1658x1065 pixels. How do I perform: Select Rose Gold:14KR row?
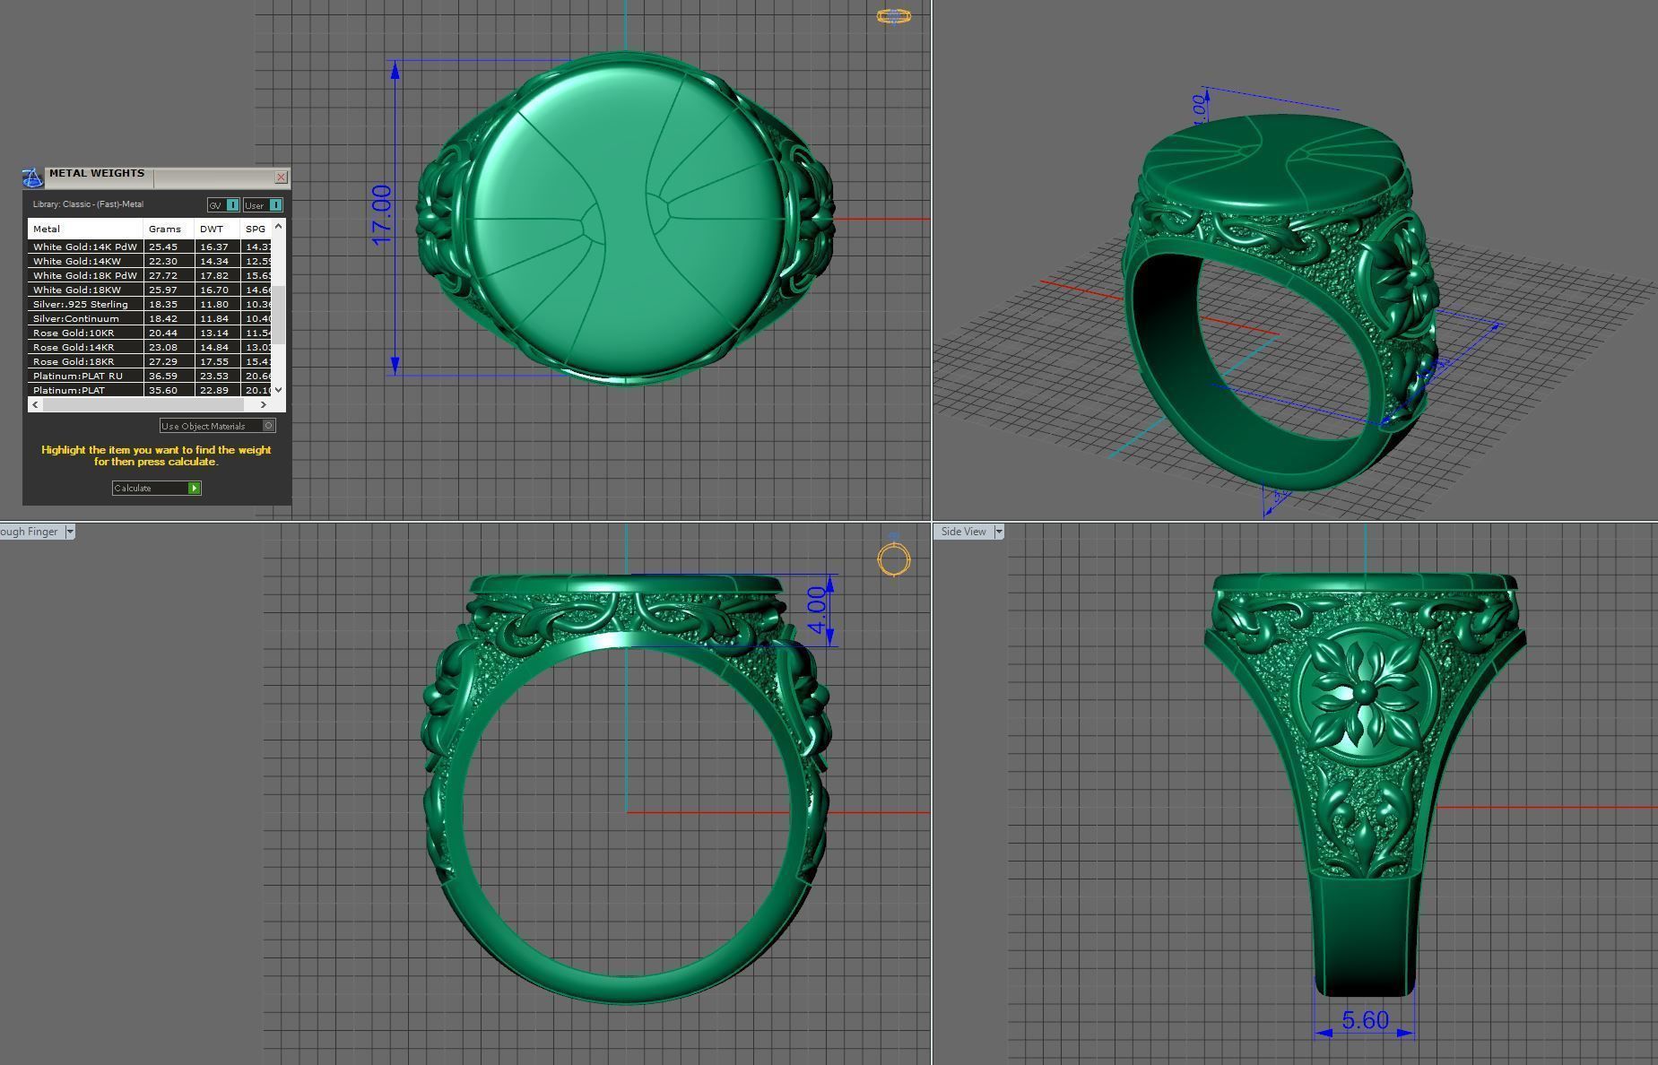coord(150,347)
